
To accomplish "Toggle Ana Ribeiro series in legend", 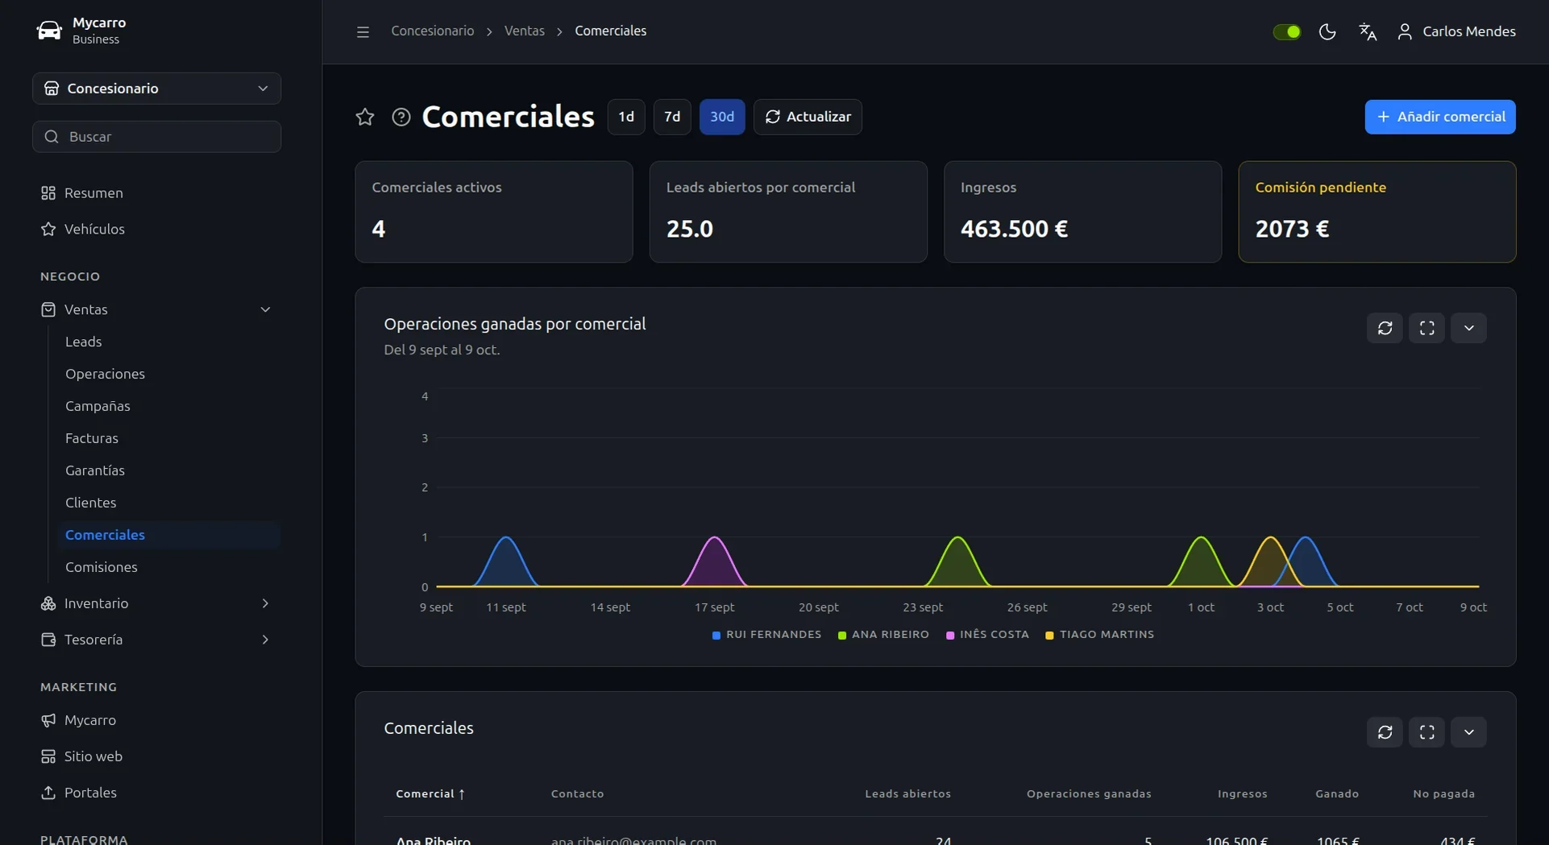I will 883,635.
